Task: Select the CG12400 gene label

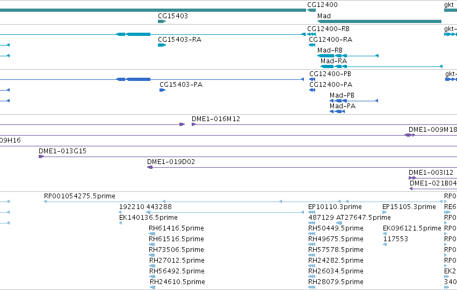Action: pos(322,5)
